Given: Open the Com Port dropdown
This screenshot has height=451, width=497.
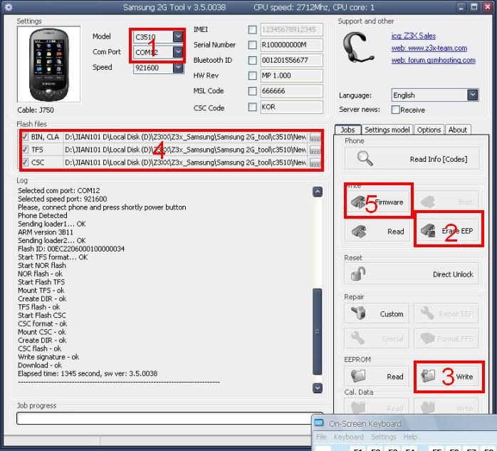Looking at the screenshot, I should click(178, 52).
